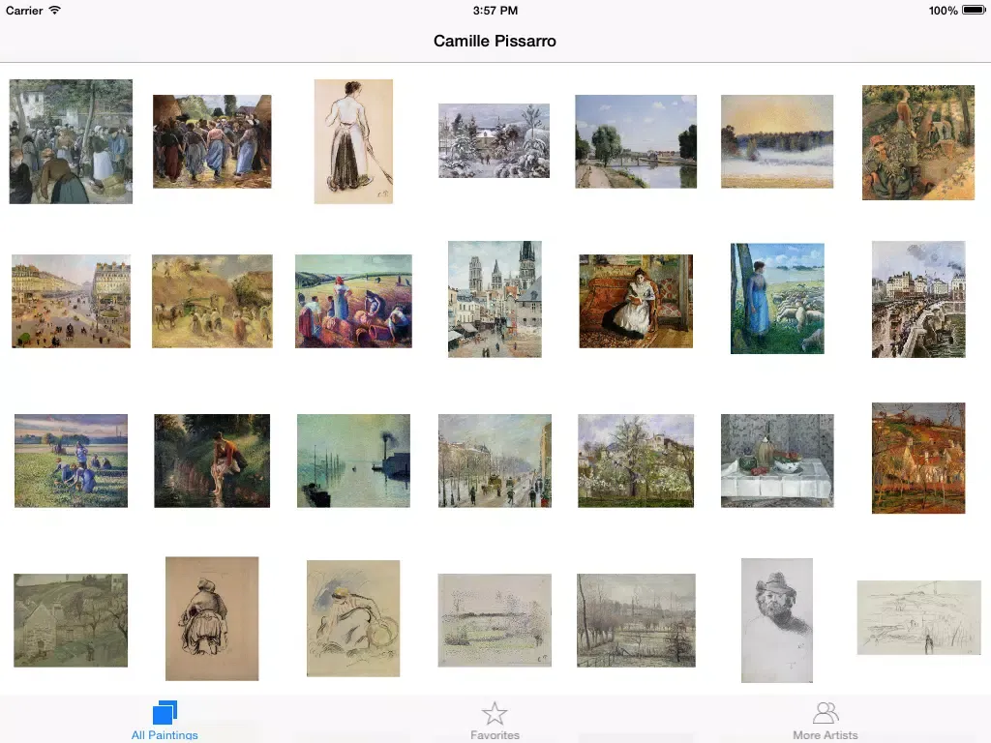Screen dimensions: 991x743
Task: Open the dim hillside cottage painting
Action: click(x=71, y=620)
